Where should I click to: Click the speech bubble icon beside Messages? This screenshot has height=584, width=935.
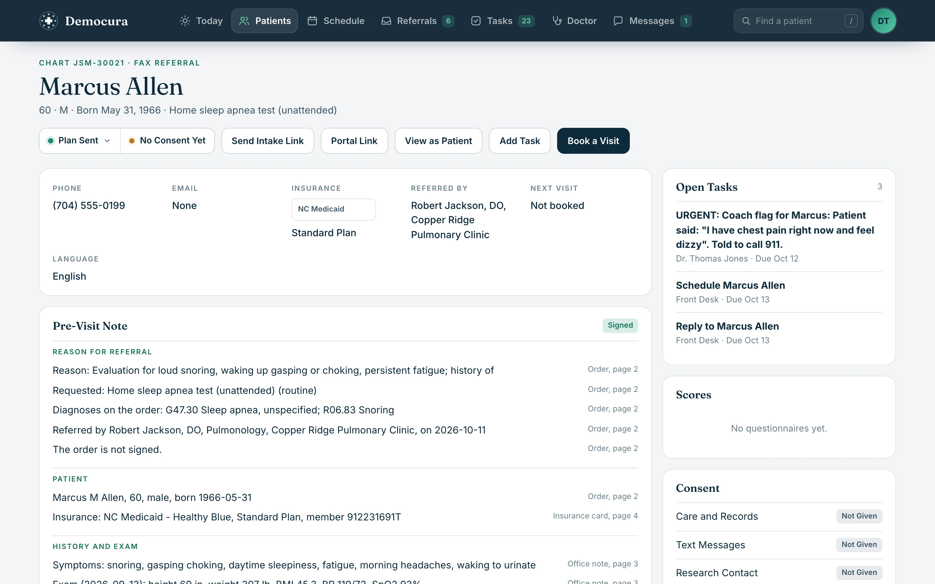(x=618, y=21)
